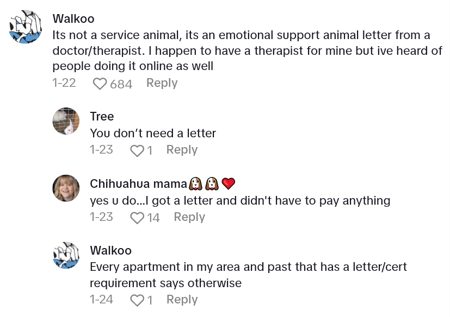Open Walkoo username on top comment
The height and width of the screenshot is (317, 450).
pyautogui.click(x=73, y=18)
